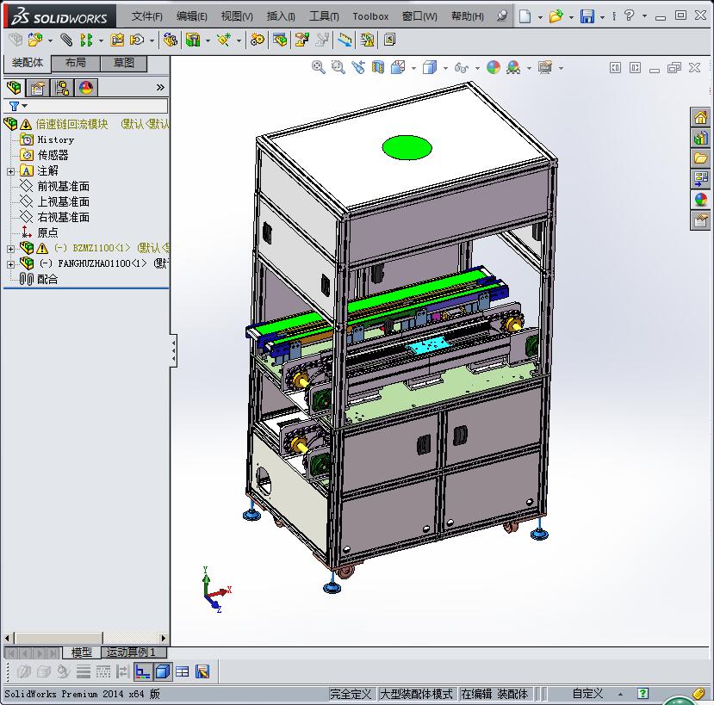Open the Reference Geometry tool
The width and height of the screenshot is (714, 705).
(x=224, y=40)
